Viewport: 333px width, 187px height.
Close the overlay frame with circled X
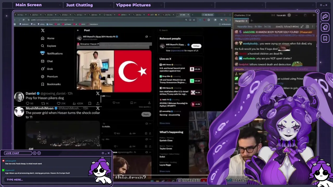coord(317,11)
